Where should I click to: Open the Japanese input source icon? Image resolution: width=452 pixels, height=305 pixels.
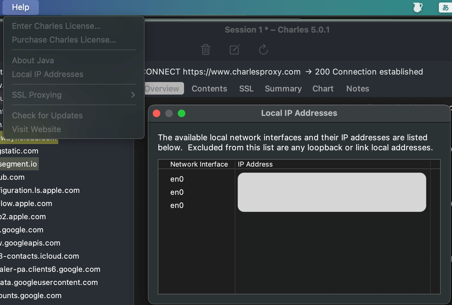point(445,7)
